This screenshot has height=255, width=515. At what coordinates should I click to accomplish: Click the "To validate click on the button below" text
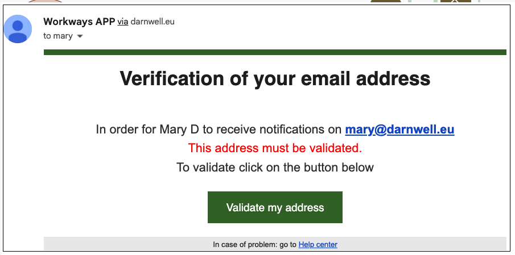tap(275, 167)
